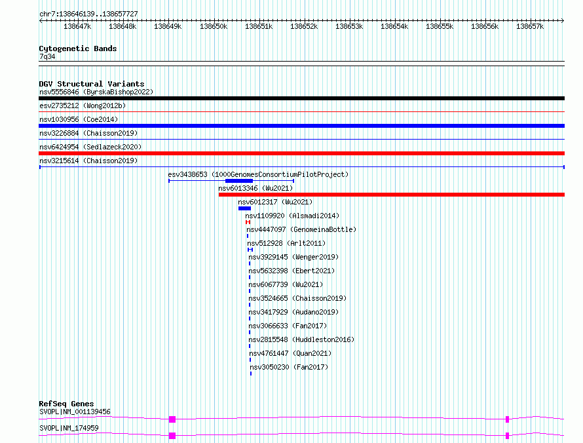Click the 138648k ruler position
Image resolution: width=583 pixels, height=443 pixels.
122,26
